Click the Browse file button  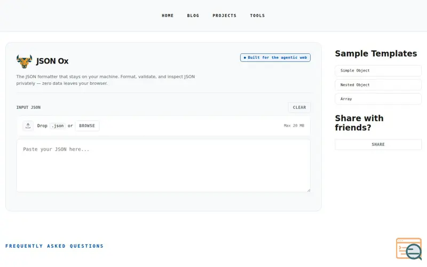point(87,125)
